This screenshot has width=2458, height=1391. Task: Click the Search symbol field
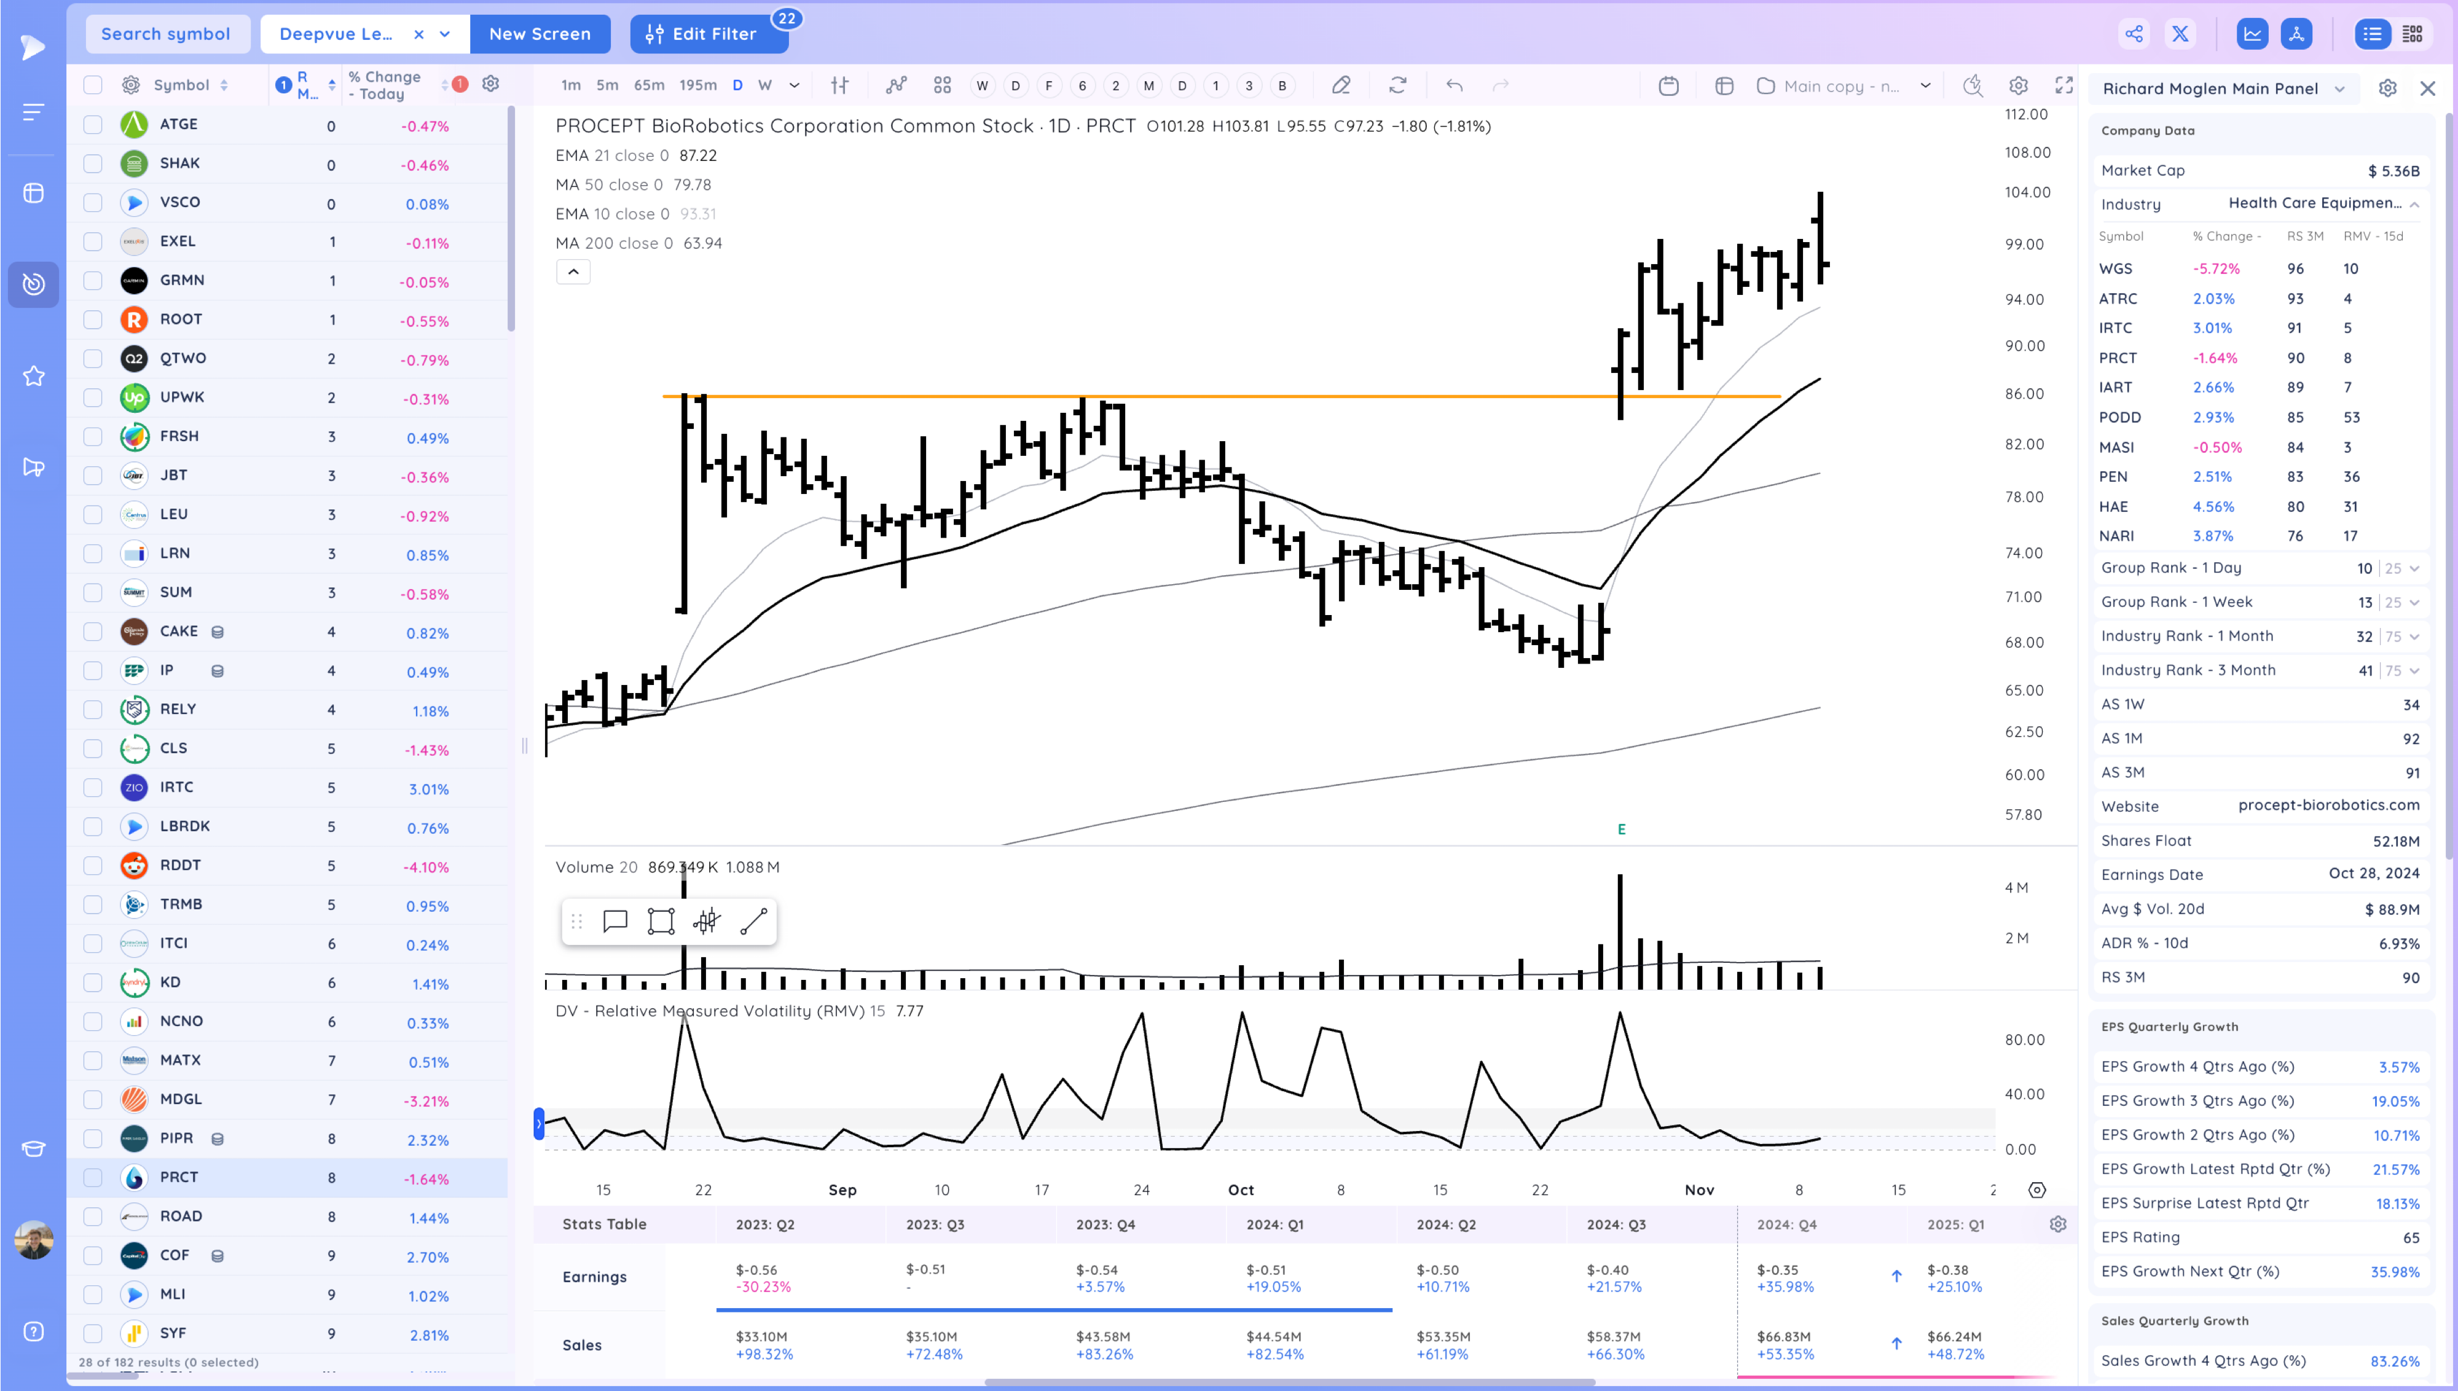point(167,34)
